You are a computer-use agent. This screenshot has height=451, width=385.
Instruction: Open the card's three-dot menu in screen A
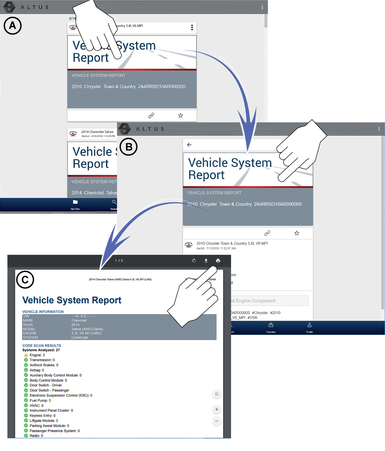192,28
